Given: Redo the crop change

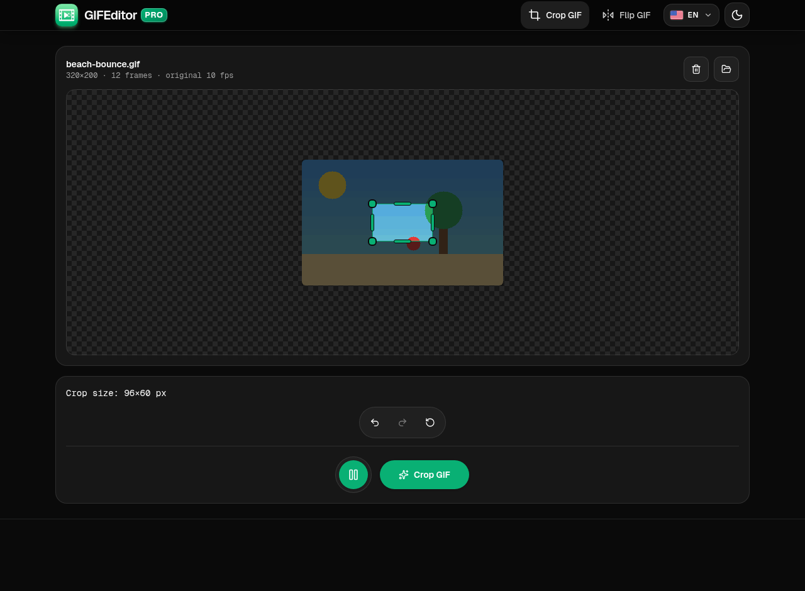Looking at the screenshot, I should pyautogui.click(x=402, y=423).
